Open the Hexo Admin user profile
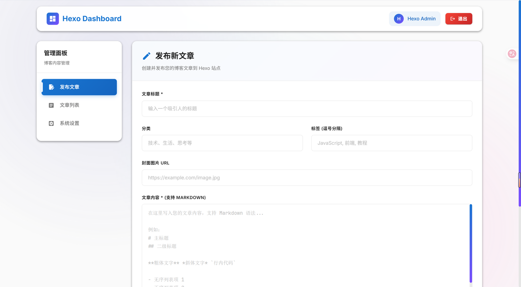The height and width of the screenshot is (287, 521). (415, 19)
